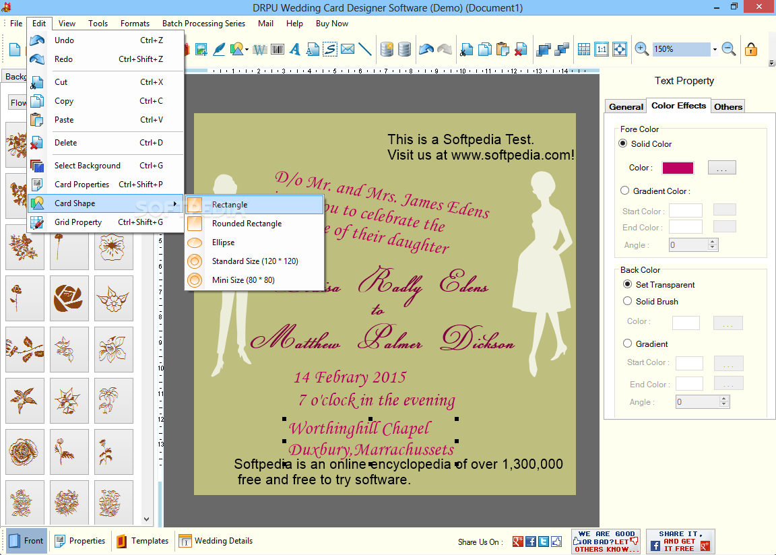Open the Formats menu
Image resolution: width=776 pixels, height=555 pixels.
tap(135, 24)
